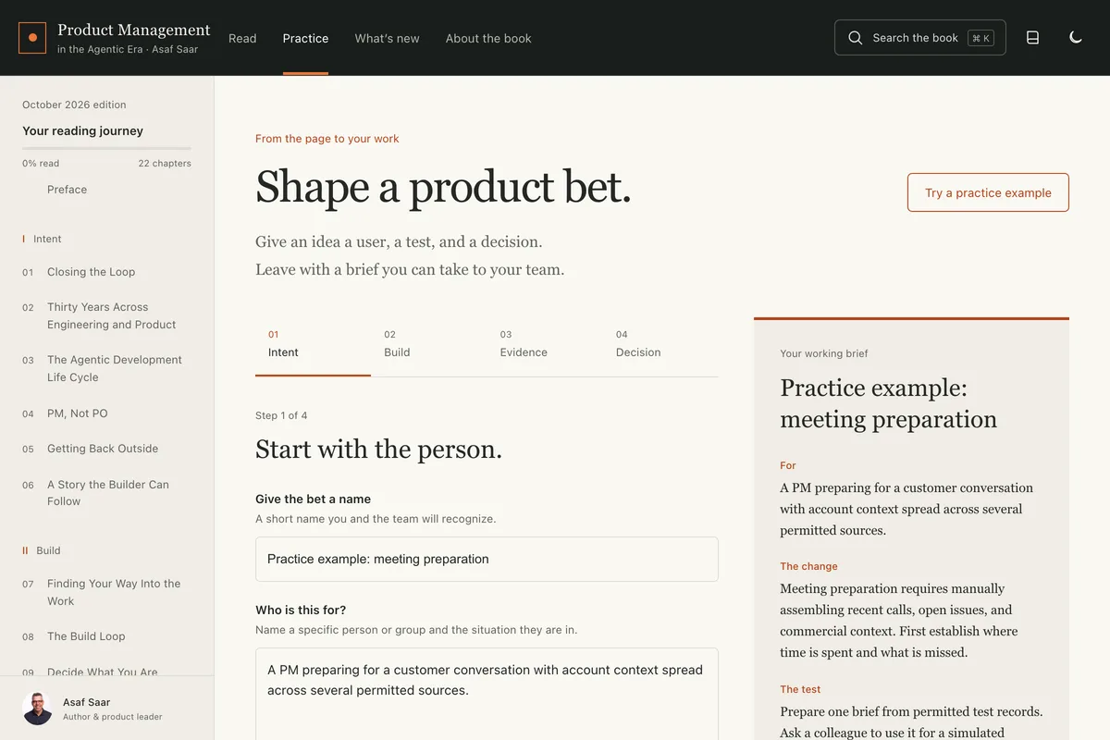
Task: Click the Who is this for textarea
Action: coord(487,694)
